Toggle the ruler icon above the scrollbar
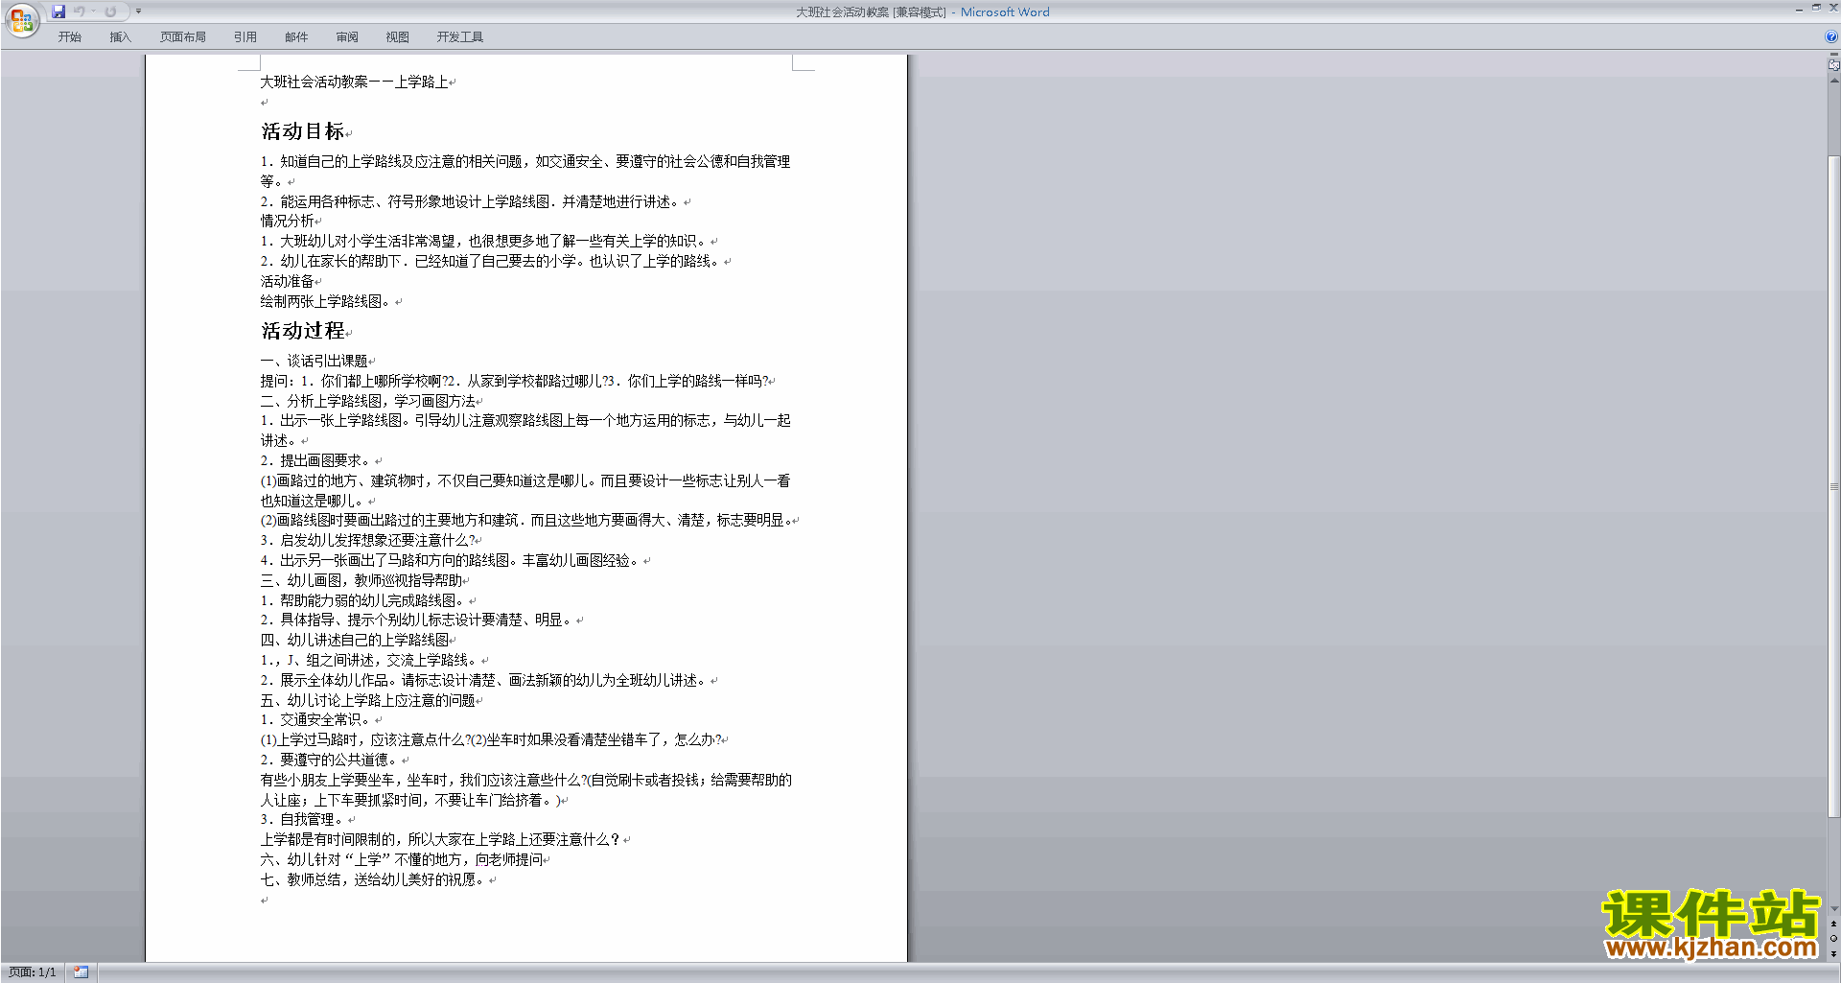1841x983 pixels. click(x=1833, y=65)
